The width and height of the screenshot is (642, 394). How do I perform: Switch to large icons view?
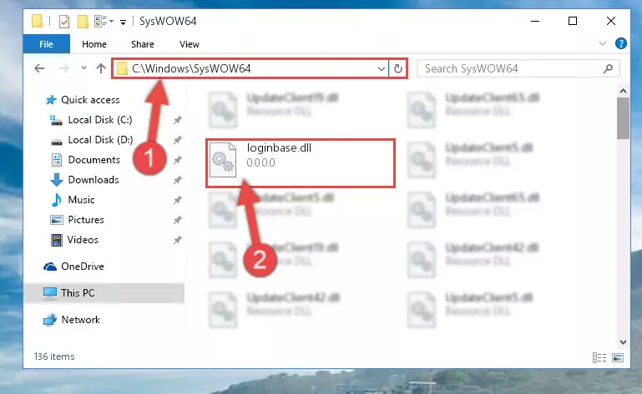click(620, 357)
